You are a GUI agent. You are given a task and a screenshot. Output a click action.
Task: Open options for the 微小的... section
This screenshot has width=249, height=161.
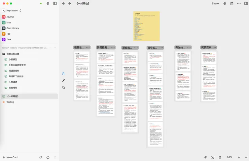coord(161,48)
